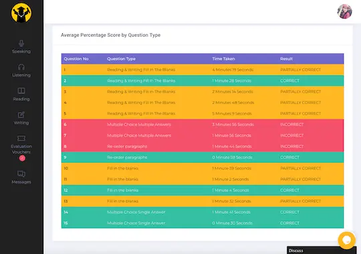Click question number 15 cell
Image resolution: width=361 pixels, height=254 pixels.
point(66,223)
